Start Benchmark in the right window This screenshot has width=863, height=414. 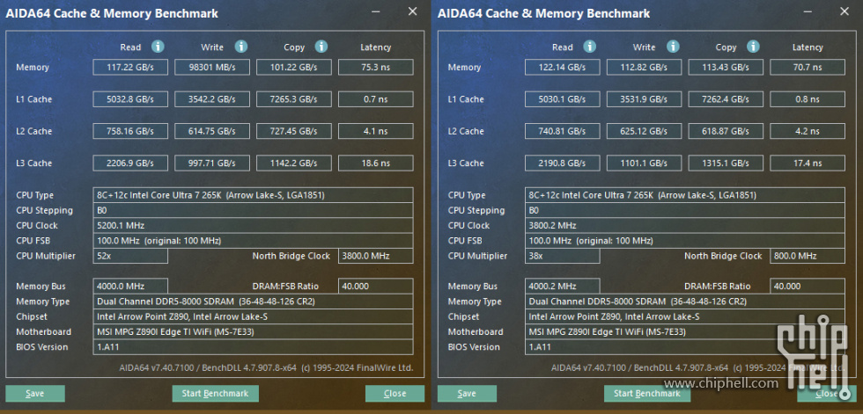click(x=647, y=393)
